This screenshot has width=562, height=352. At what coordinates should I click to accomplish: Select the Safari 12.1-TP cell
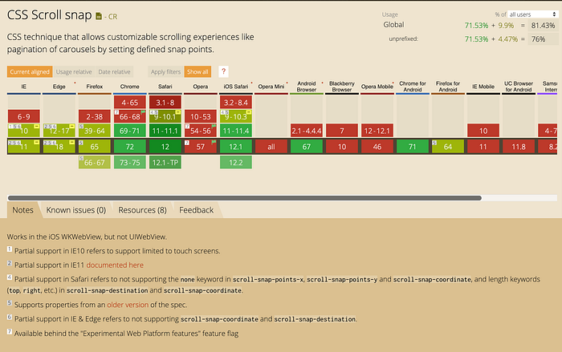coord(165,163)
